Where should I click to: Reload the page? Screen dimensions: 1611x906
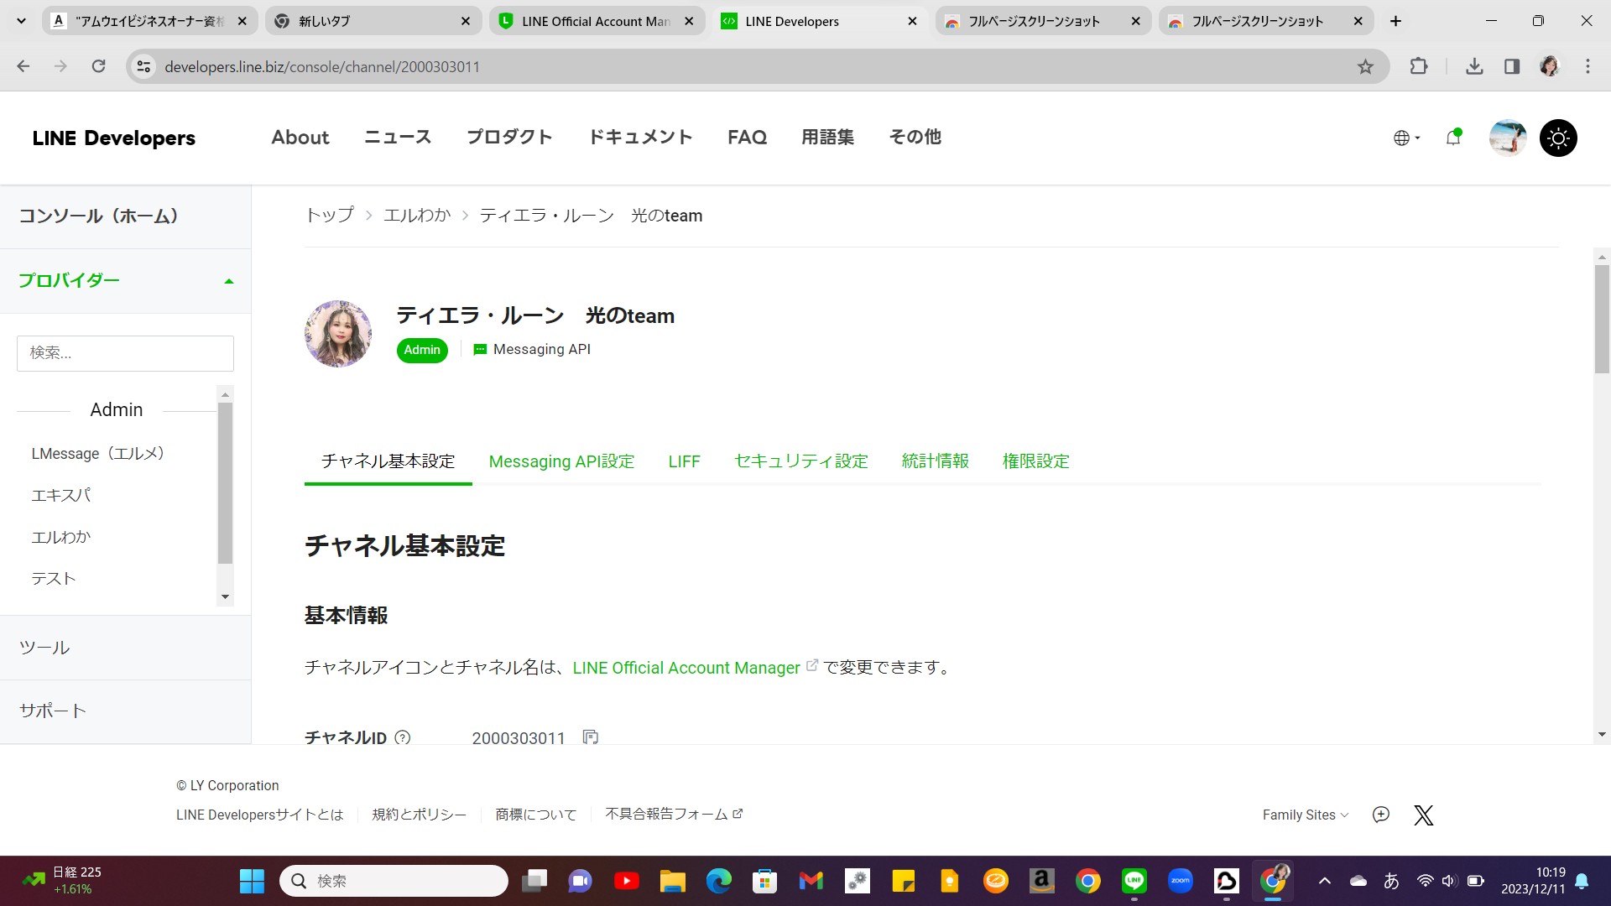(98, 66)
